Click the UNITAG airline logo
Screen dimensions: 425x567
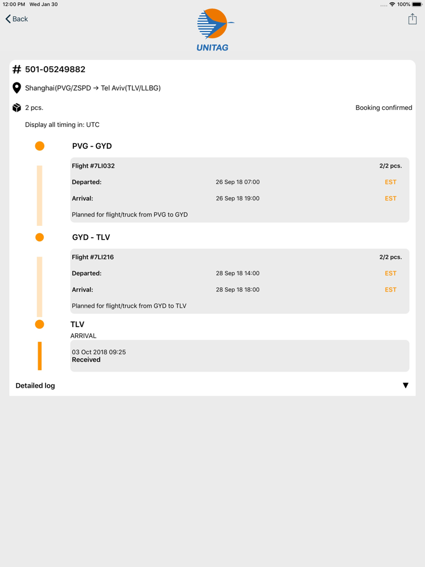pyautogui.click(x=212, y=28)
